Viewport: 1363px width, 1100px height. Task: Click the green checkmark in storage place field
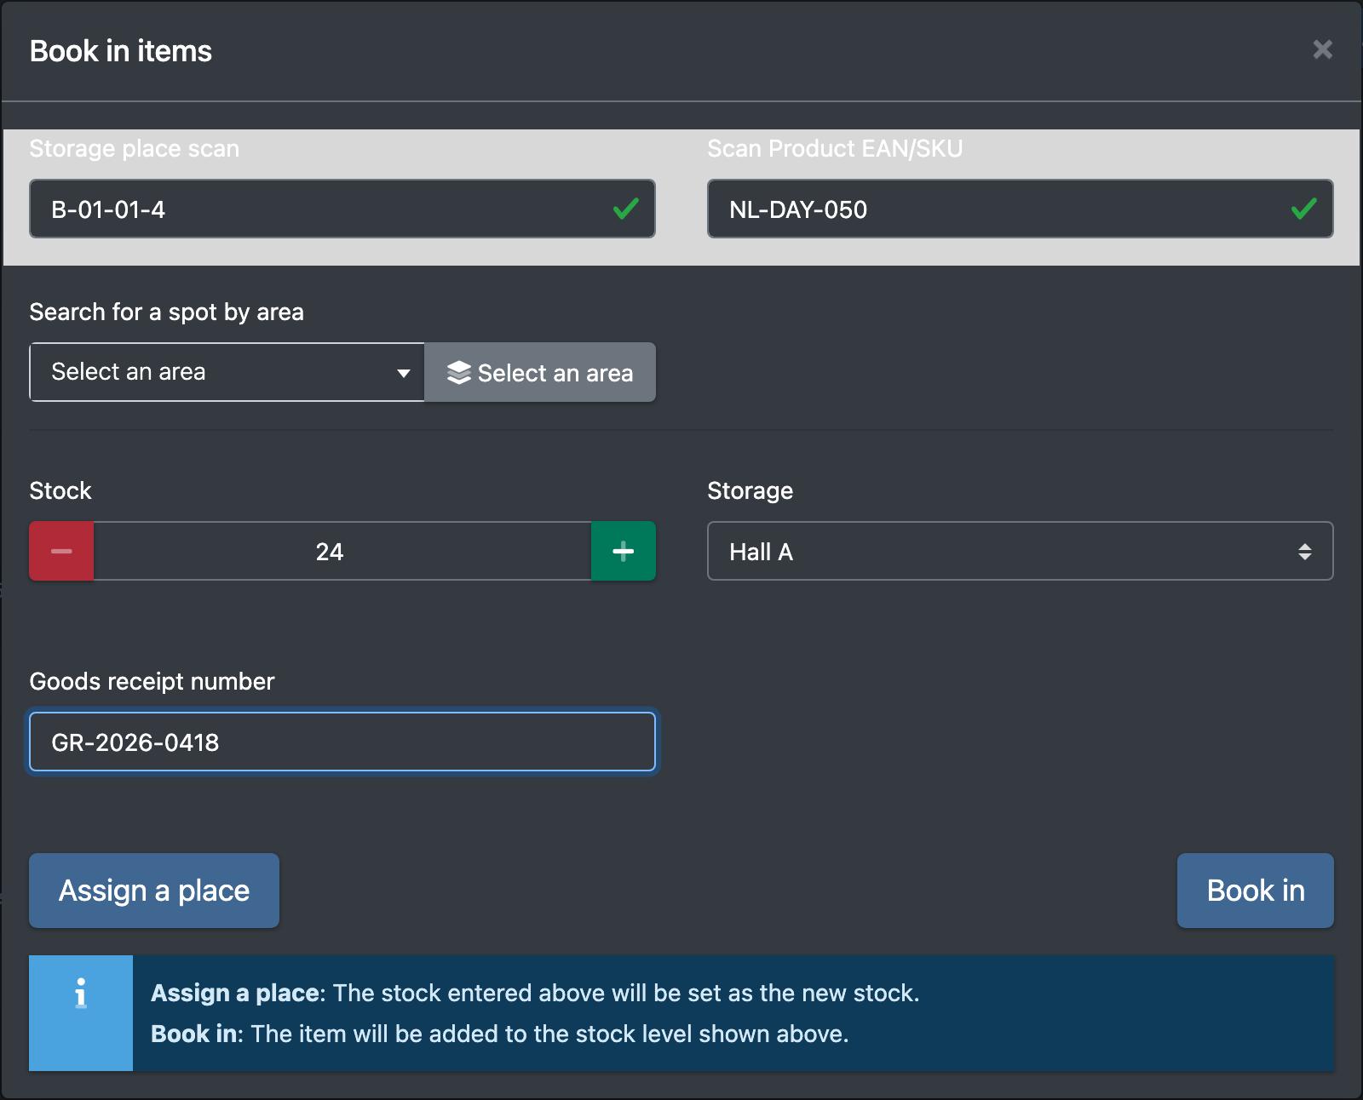coord(626,209)
